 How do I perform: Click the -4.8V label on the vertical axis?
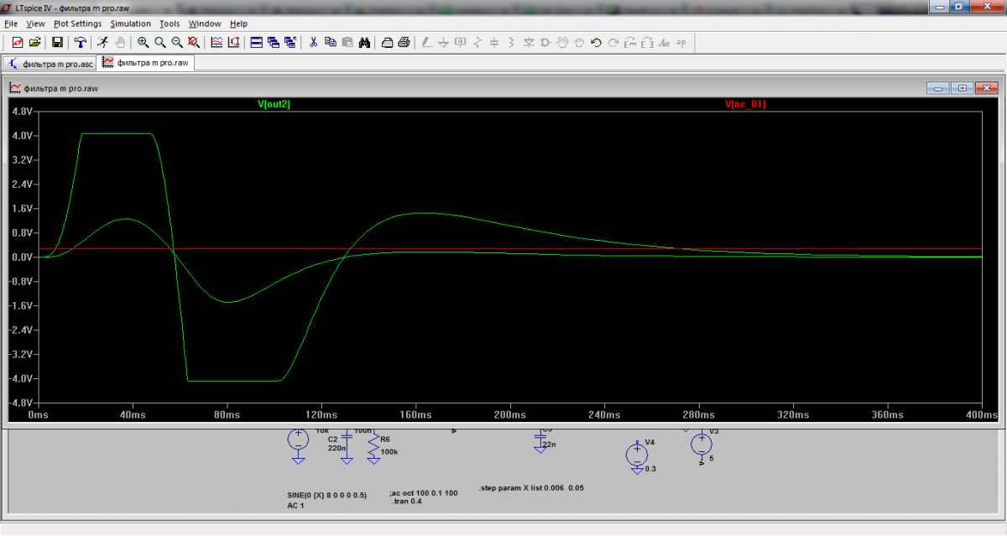click(19, 403)
